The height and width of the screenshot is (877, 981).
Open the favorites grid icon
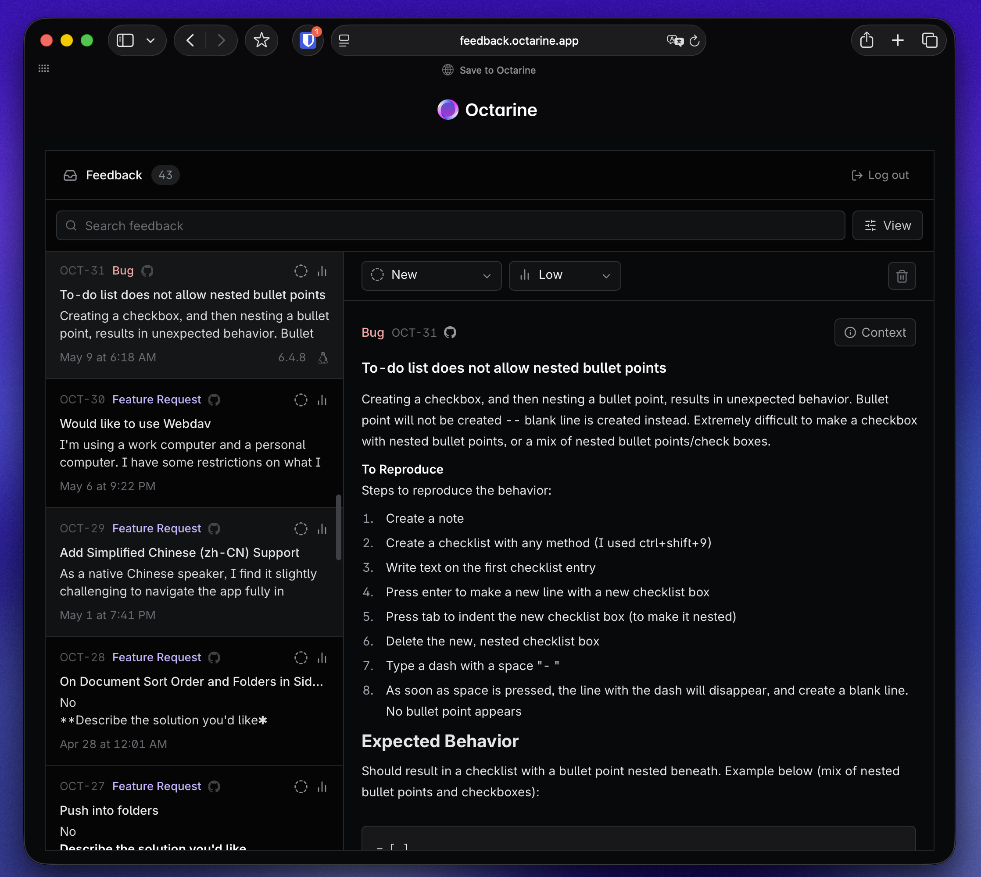(43, 68)
